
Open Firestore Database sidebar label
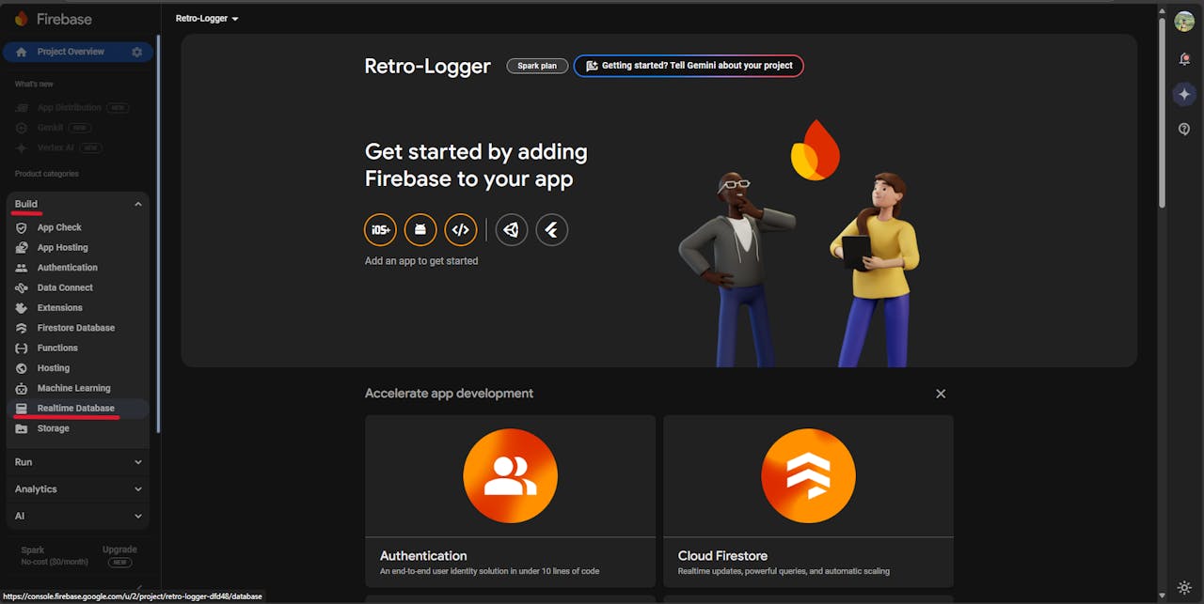coord(76,328)
